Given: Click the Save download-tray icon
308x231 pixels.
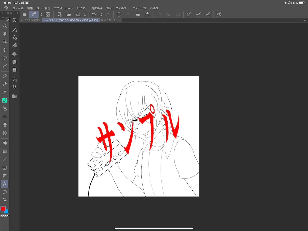Looking at the screenshot, I should coord(78,14).
